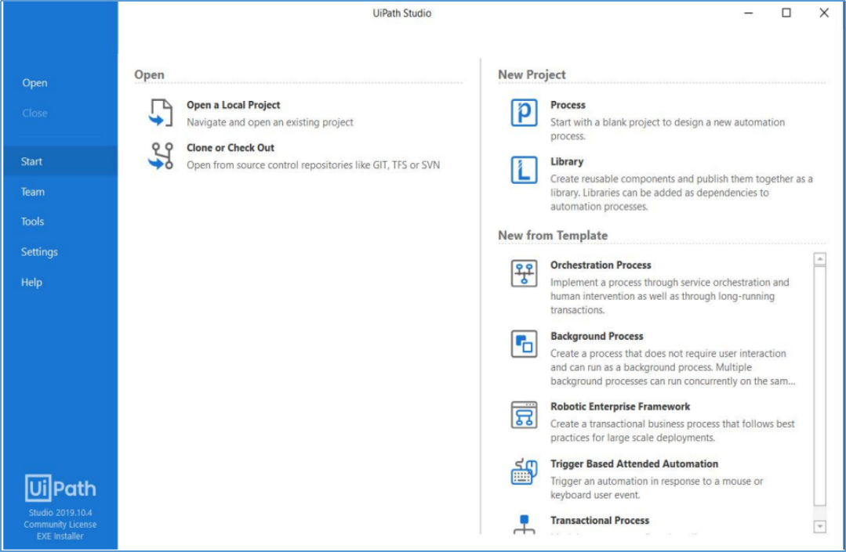Viewport: 846px width, 552px height.
Task: Open the Help tab
Action: [x=31, y=282]
